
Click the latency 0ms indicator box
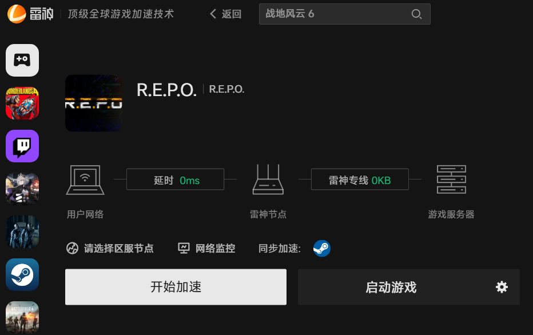click(x=176, y=180)
